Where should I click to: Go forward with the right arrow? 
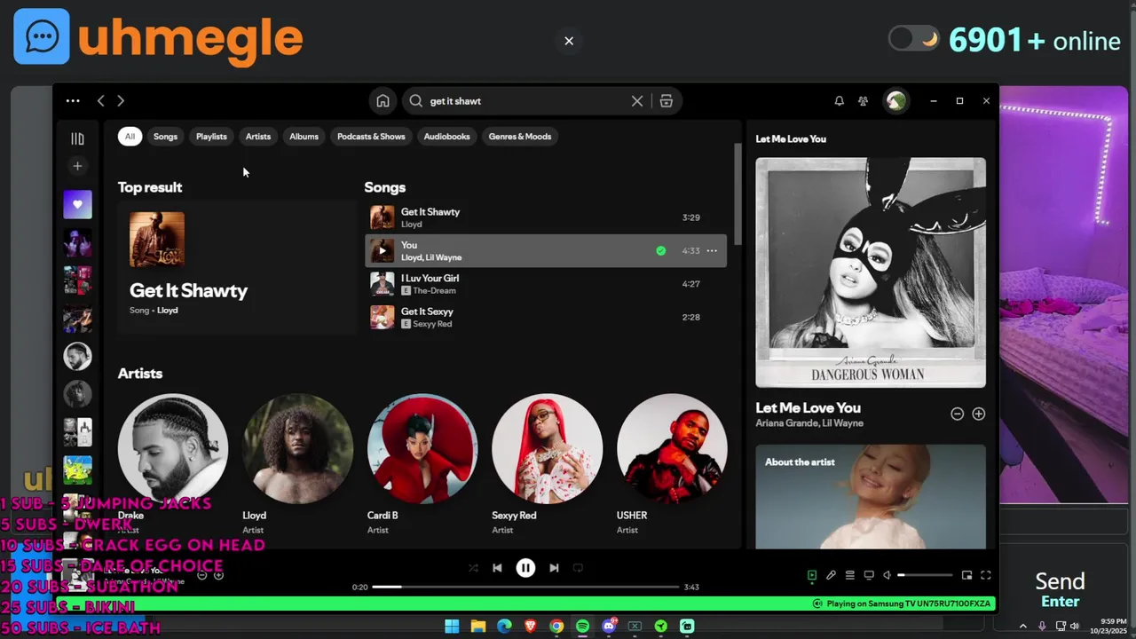tap(121, 101)
